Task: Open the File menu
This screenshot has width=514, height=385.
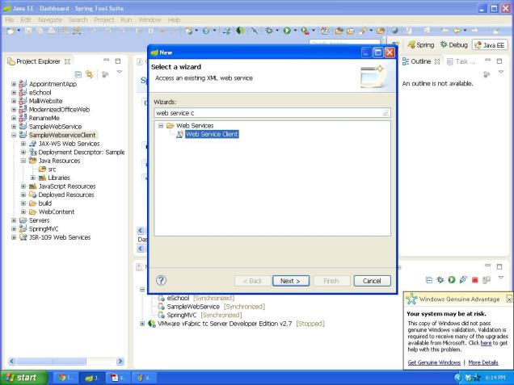Action: (10, 19)
